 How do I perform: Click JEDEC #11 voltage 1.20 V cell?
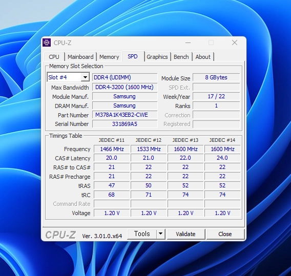pyautogui.click(x=112, y=213)
